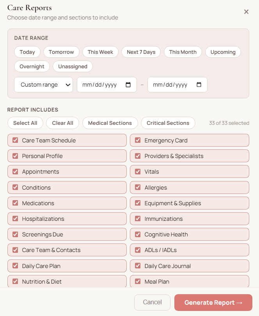Select the Overnight filter chip
Screen dimensions: 259x316
pos(32,66)
